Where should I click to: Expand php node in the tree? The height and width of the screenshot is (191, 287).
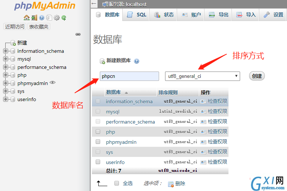coord(6,75)
